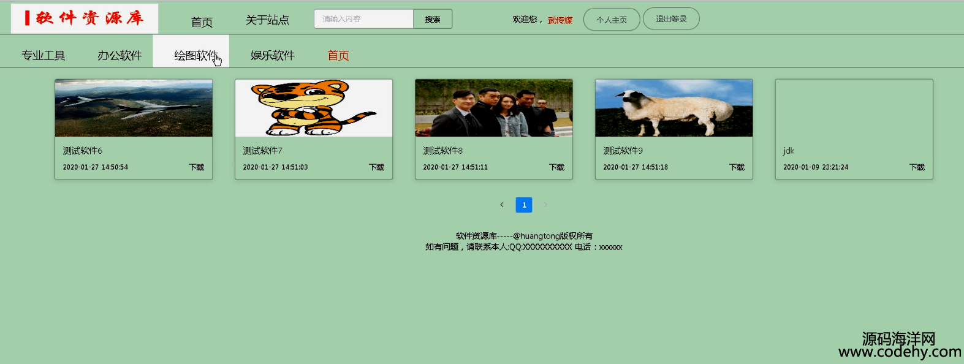Click the 退出登录 logout button
Image resolution: width=964 pixels, height=364 pixels.
click(671, 19)
